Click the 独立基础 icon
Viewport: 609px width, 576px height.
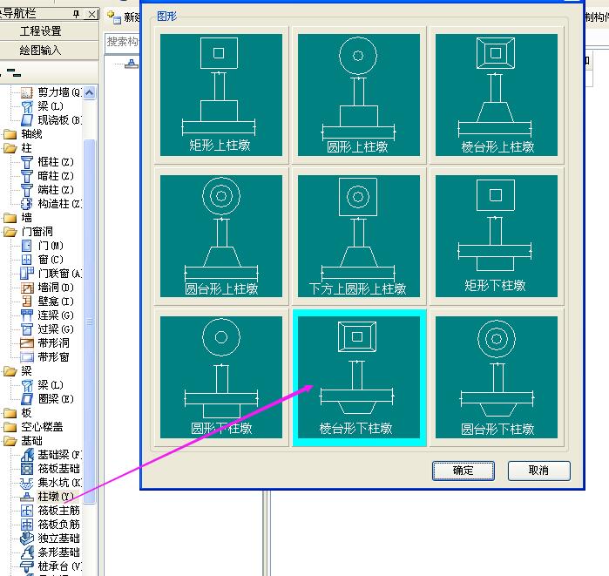coord(26,539)
